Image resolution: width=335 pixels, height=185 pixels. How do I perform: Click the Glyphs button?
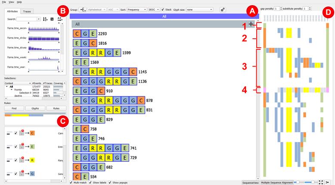coord(35,108)
